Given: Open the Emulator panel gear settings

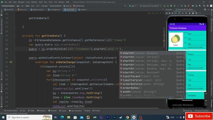Looking at the screenshot, I should [x=205, y=10].
